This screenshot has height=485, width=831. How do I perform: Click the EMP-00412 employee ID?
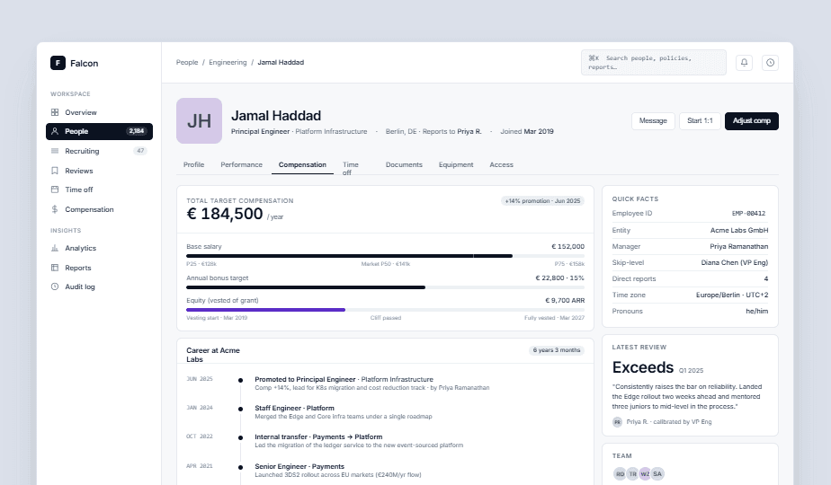tap(748, 214)
